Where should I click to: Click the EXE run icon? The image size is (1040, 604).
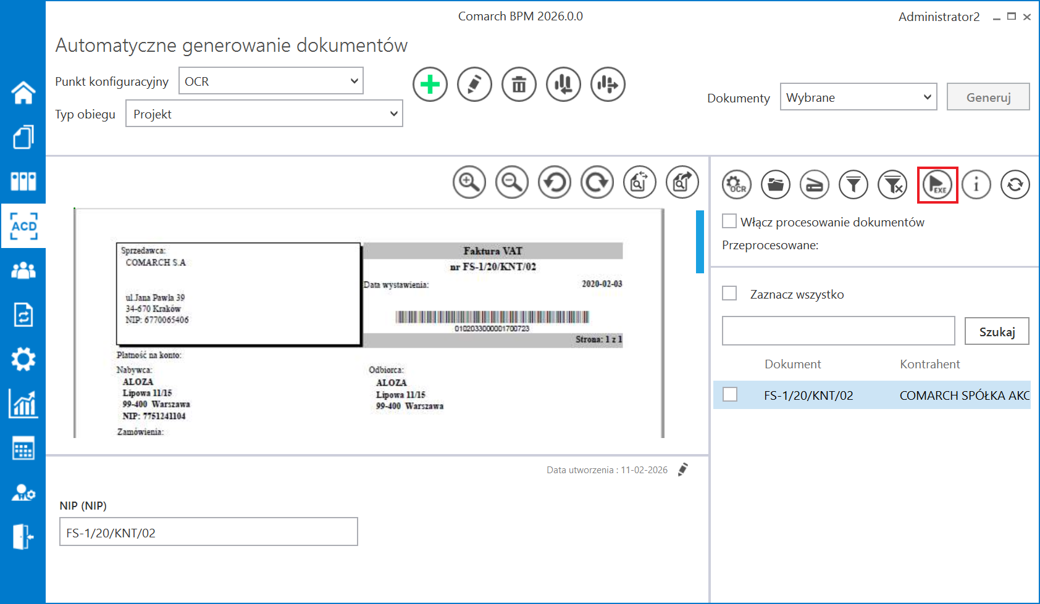tap(937, 184)
